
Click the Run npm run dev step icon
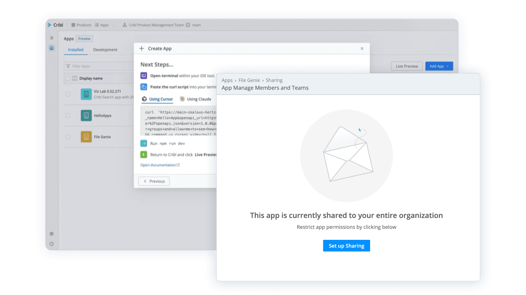pyautogui.click(x=144, y=143)
